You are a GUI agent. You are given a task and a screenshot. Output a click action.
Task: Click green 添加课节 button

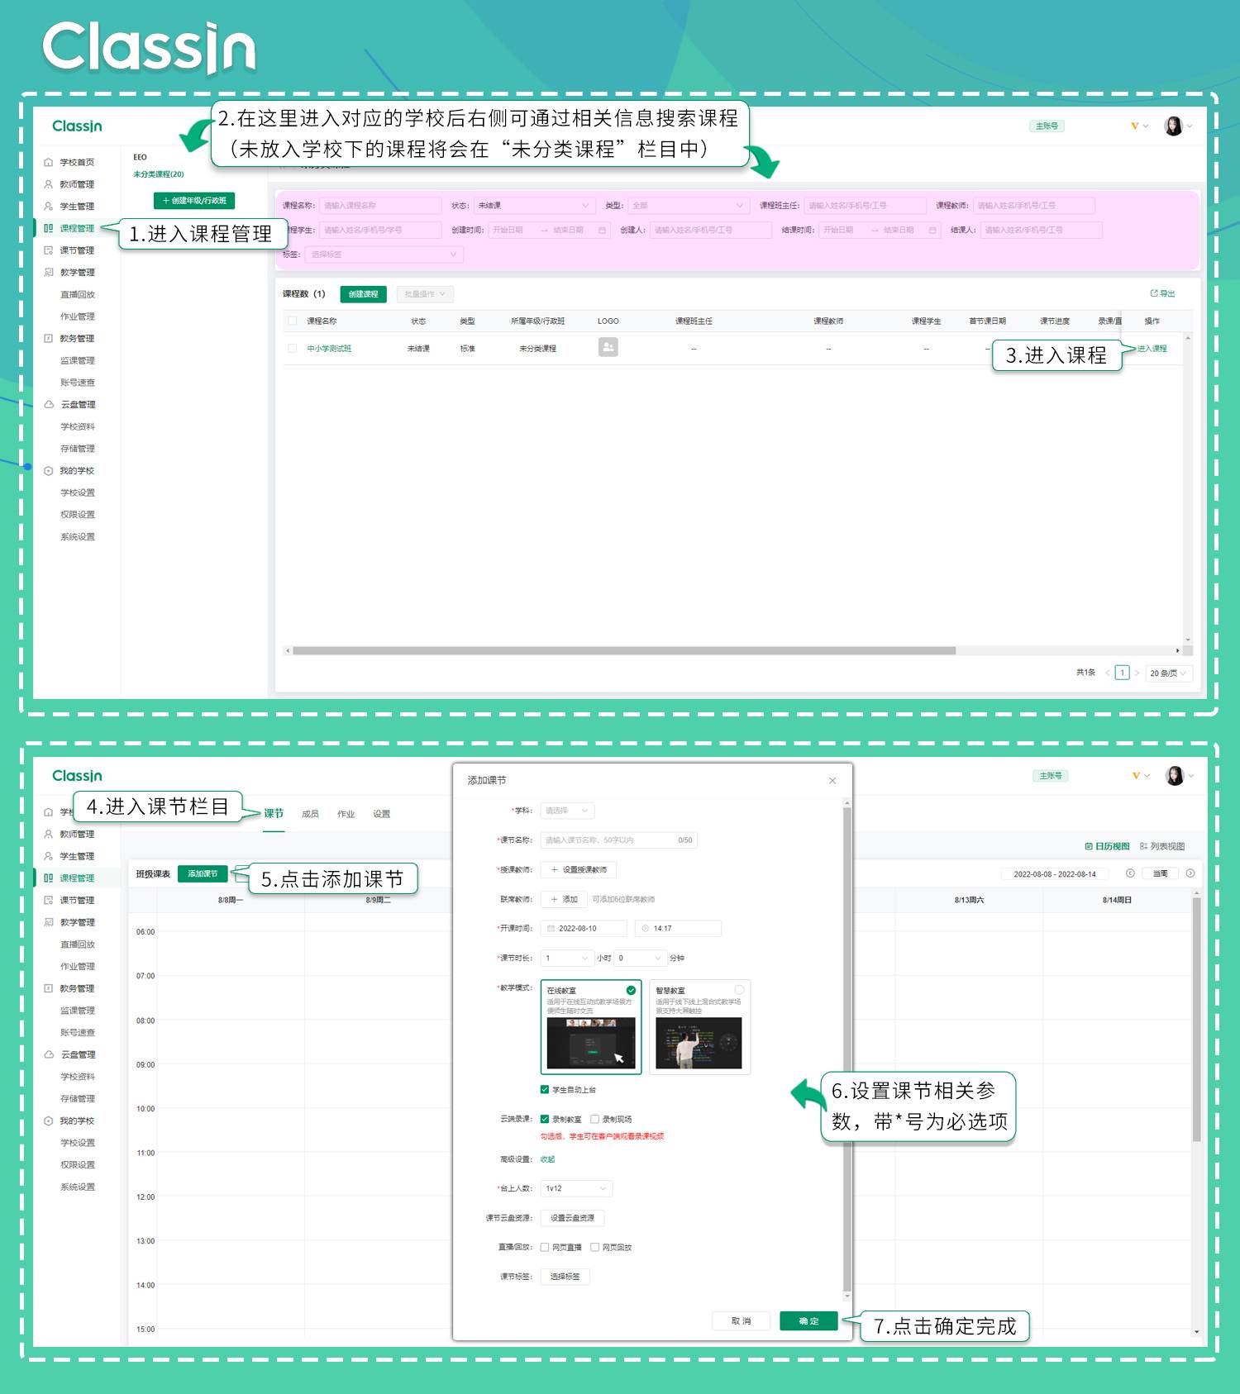203,873
